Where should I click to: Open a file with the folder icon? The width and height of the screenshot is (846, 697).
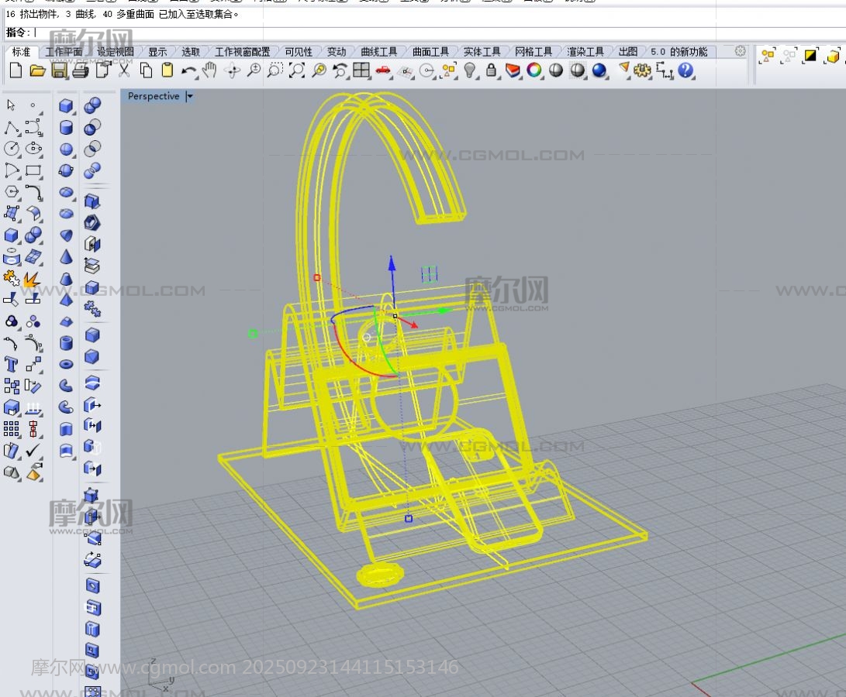click(37, 70)
